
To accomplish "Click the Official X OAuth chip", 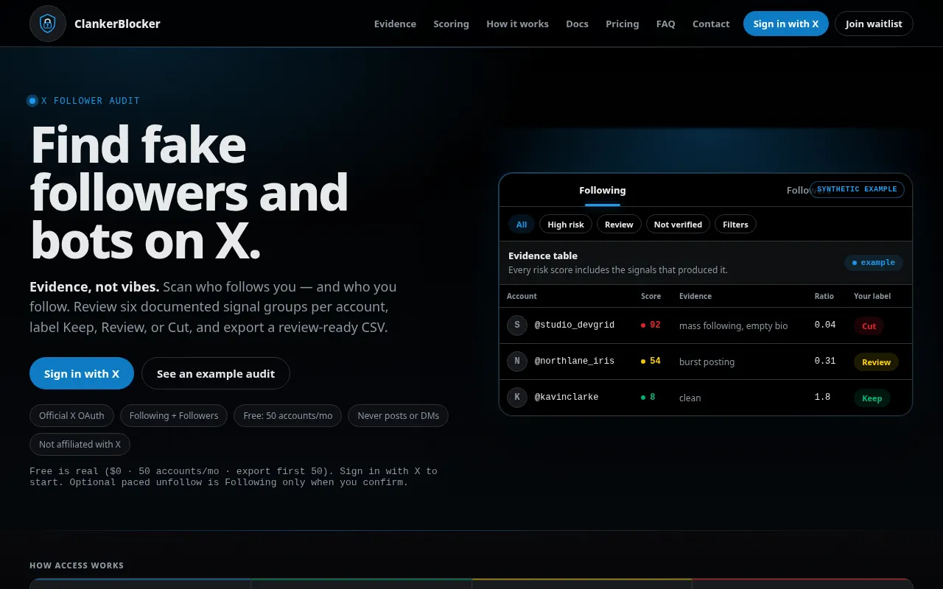I will coord(71,416).
